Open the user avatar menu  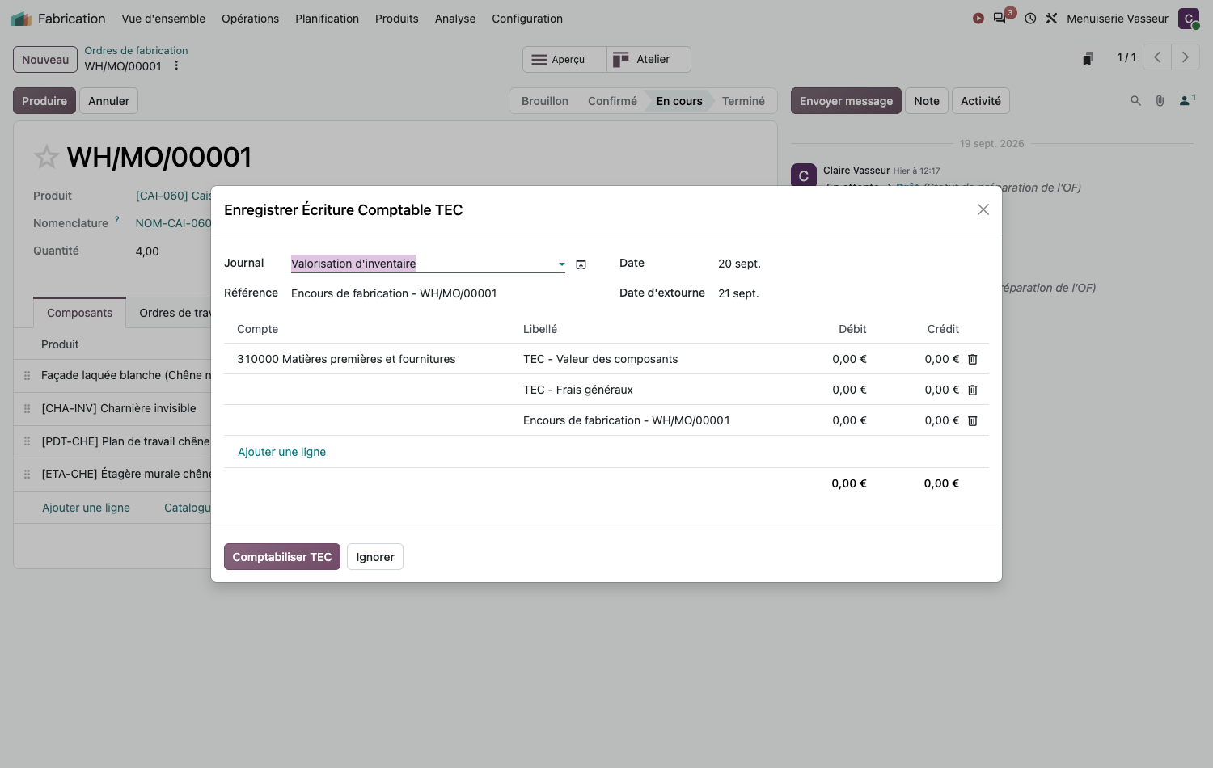[1189, 19]
